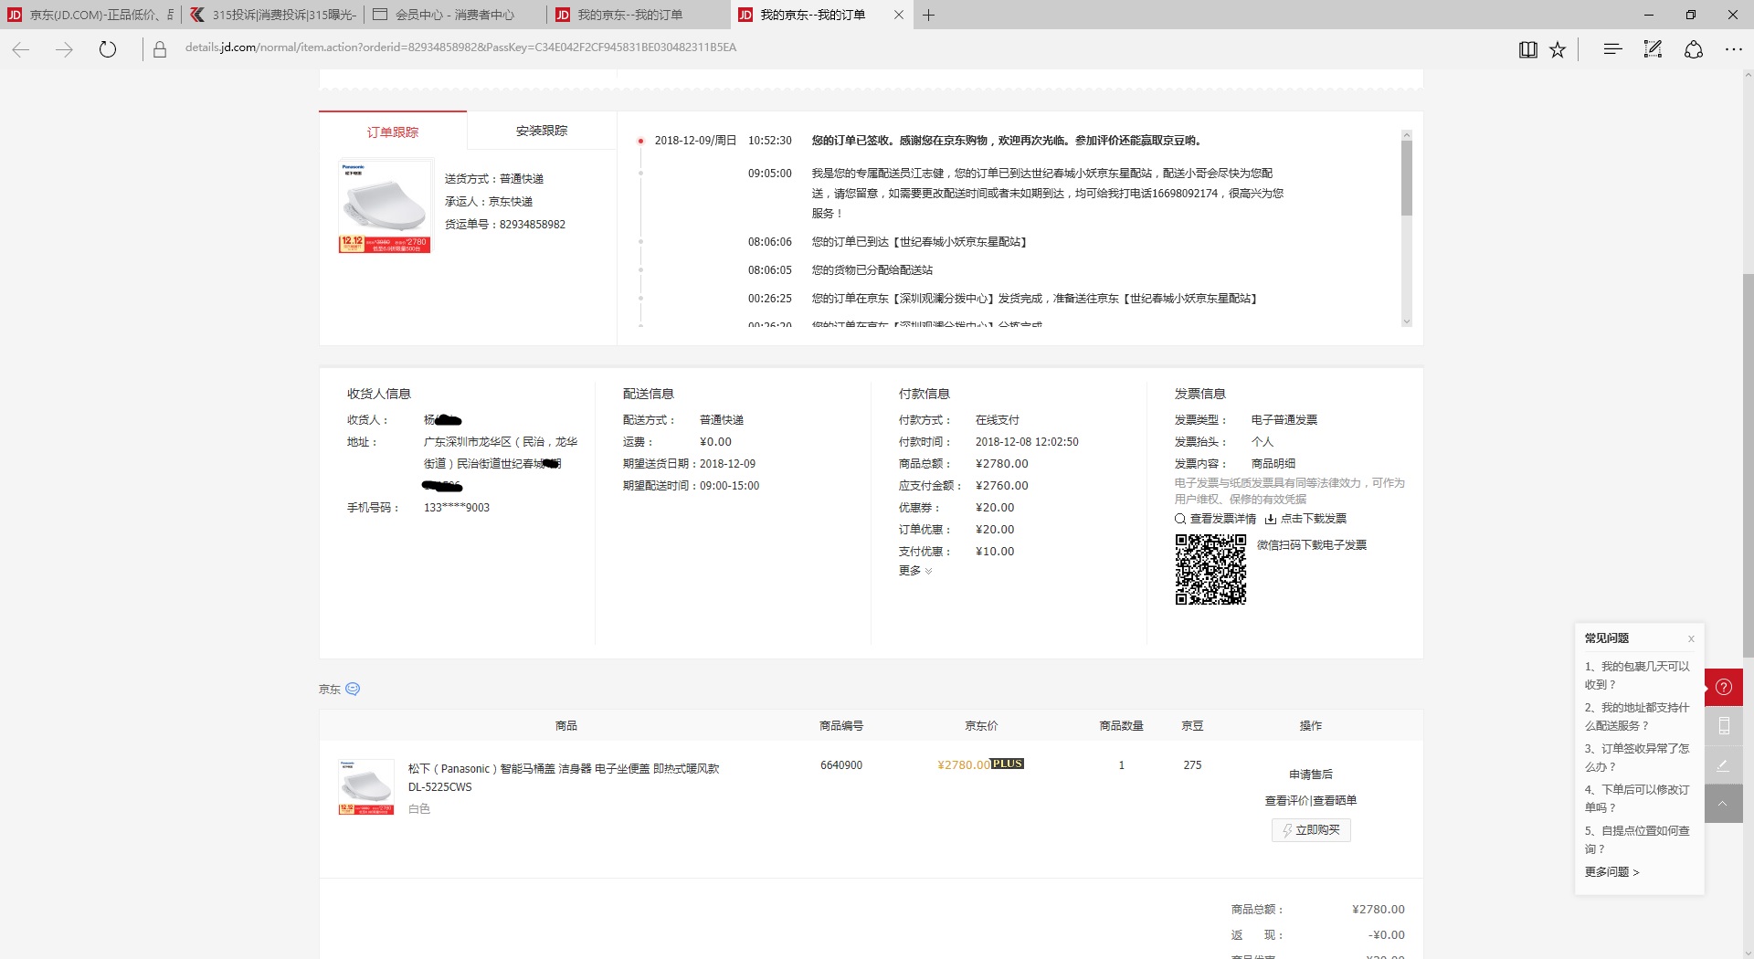Image resolution: width=1754 pixels, height=959 pixels.
Task: Click the 付款时间 2018-12-08 12:02:50 value
Action: (x=1027, y=441)
